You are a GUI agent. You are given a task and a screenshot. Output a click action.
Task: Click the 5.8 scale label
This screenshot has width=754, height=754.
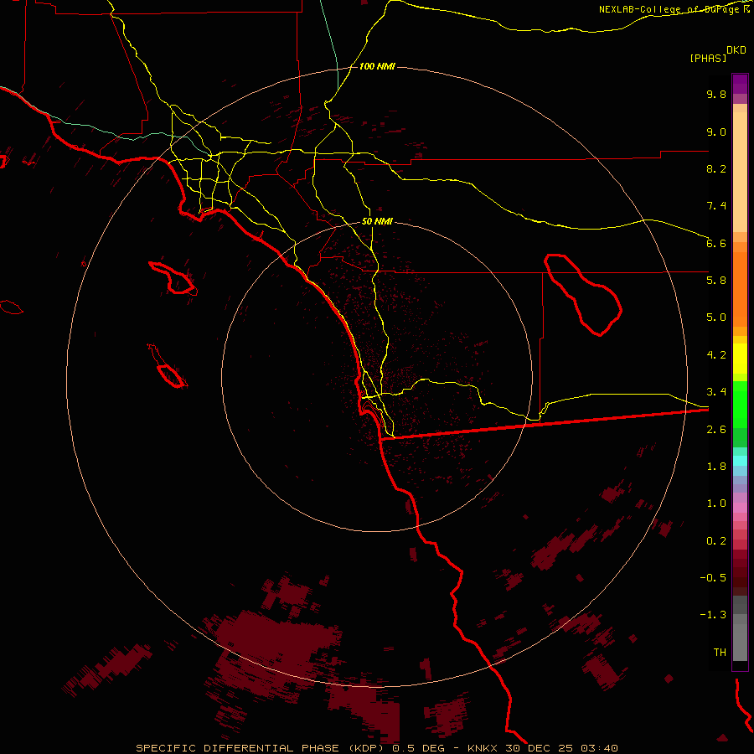[716, 281]
